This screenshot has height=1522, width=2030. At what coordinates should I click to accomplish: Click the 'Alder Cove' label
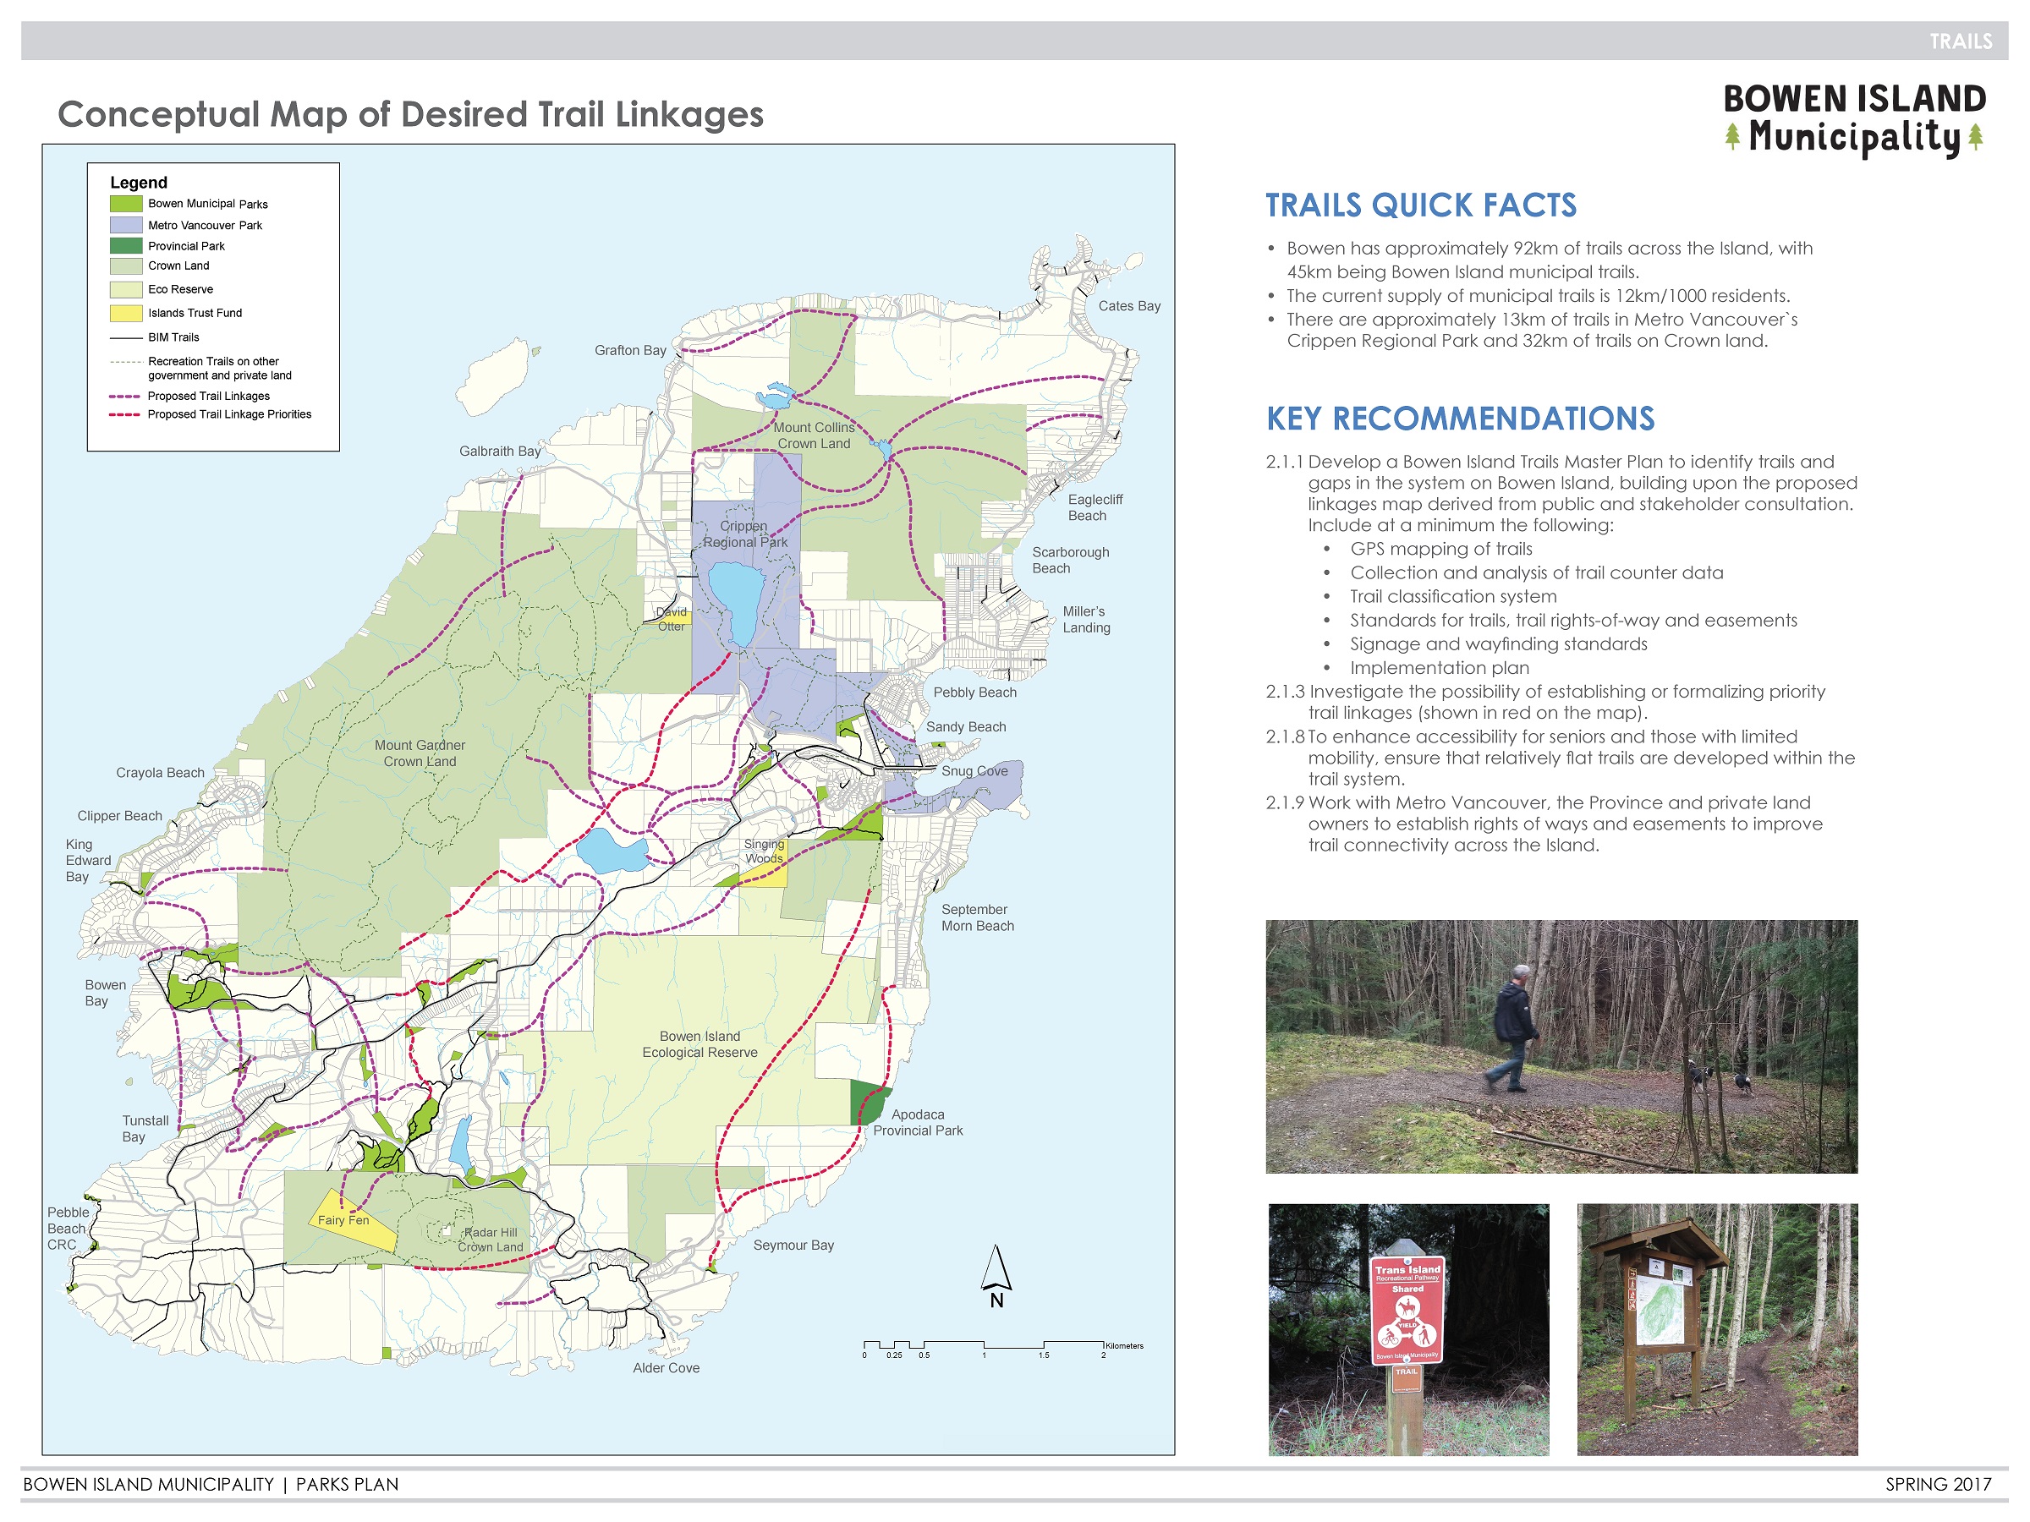click(x=667, y=1368)
